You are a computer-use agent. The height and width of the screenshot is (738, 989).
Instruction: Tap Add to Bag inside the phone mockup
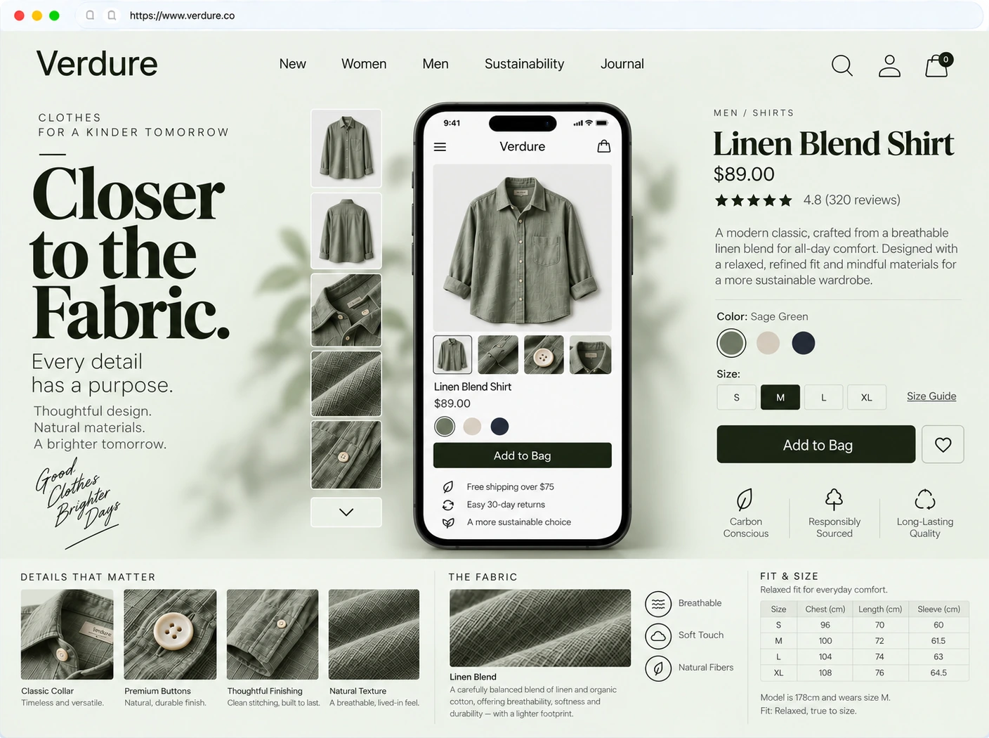coord(523,455)
